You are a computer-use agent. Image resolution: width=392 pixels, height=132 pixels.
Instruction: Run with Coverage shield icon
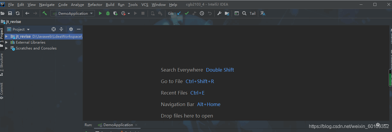pyautogui.click(x=116, y=13)
